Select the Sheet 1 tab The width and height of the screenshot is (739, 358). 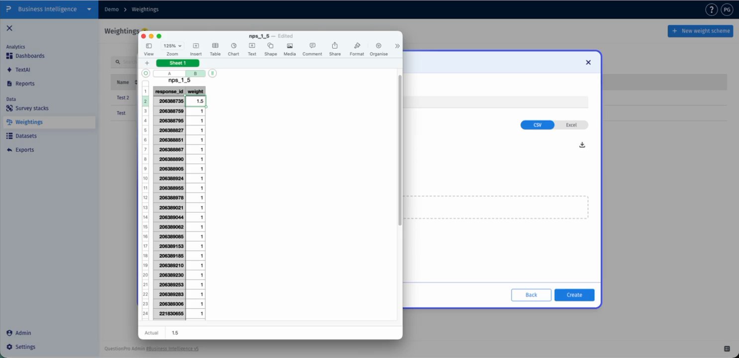pos(178,63)
